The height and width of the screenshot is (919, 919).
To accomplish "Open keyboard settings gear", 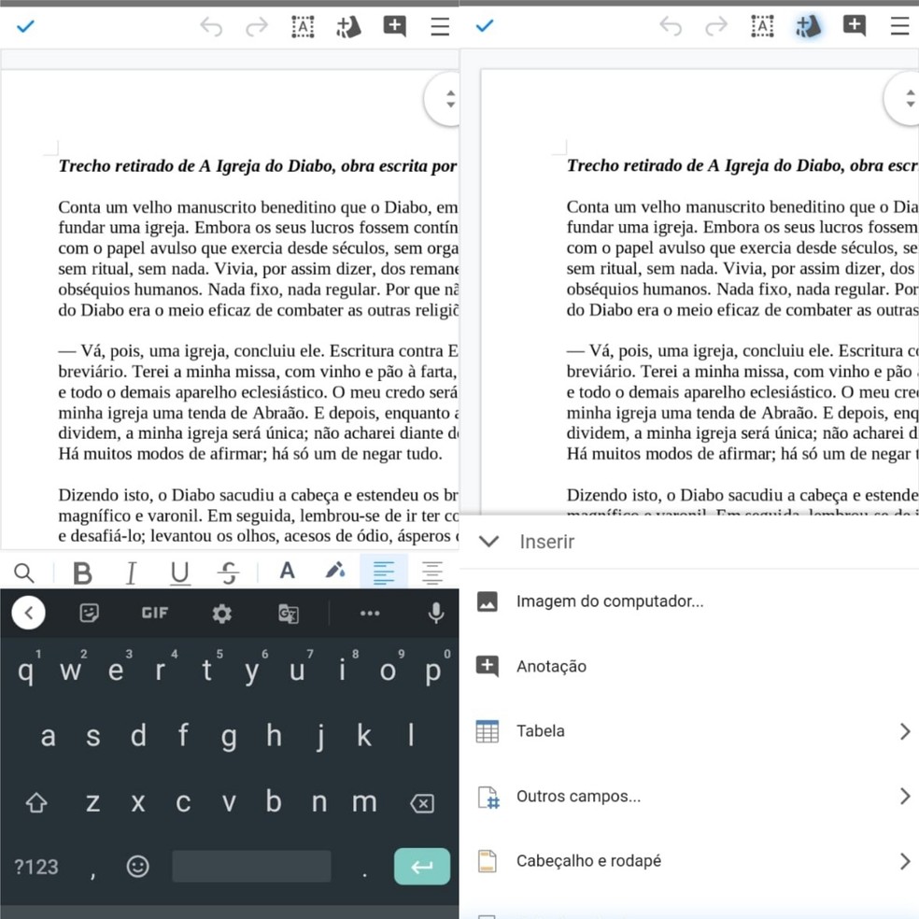I will click(x=221, y=614).
